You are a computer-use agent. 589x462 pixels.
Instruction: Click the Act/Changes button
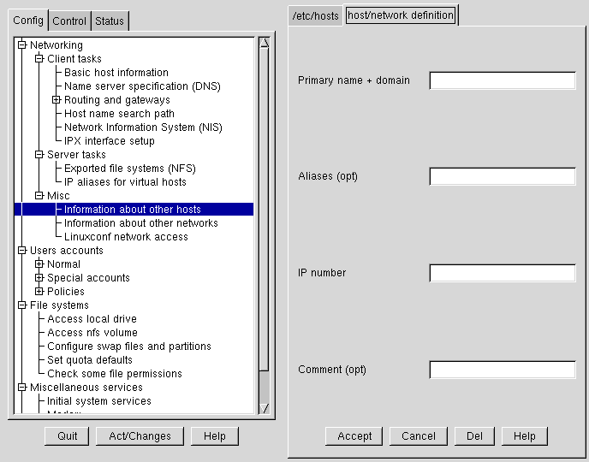[140, 436]
